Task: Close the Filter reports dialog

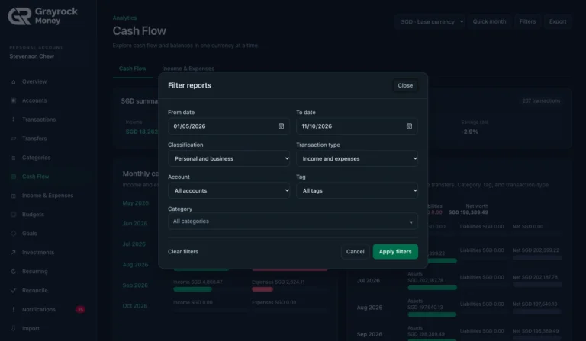Action: (x=405, y=86)
